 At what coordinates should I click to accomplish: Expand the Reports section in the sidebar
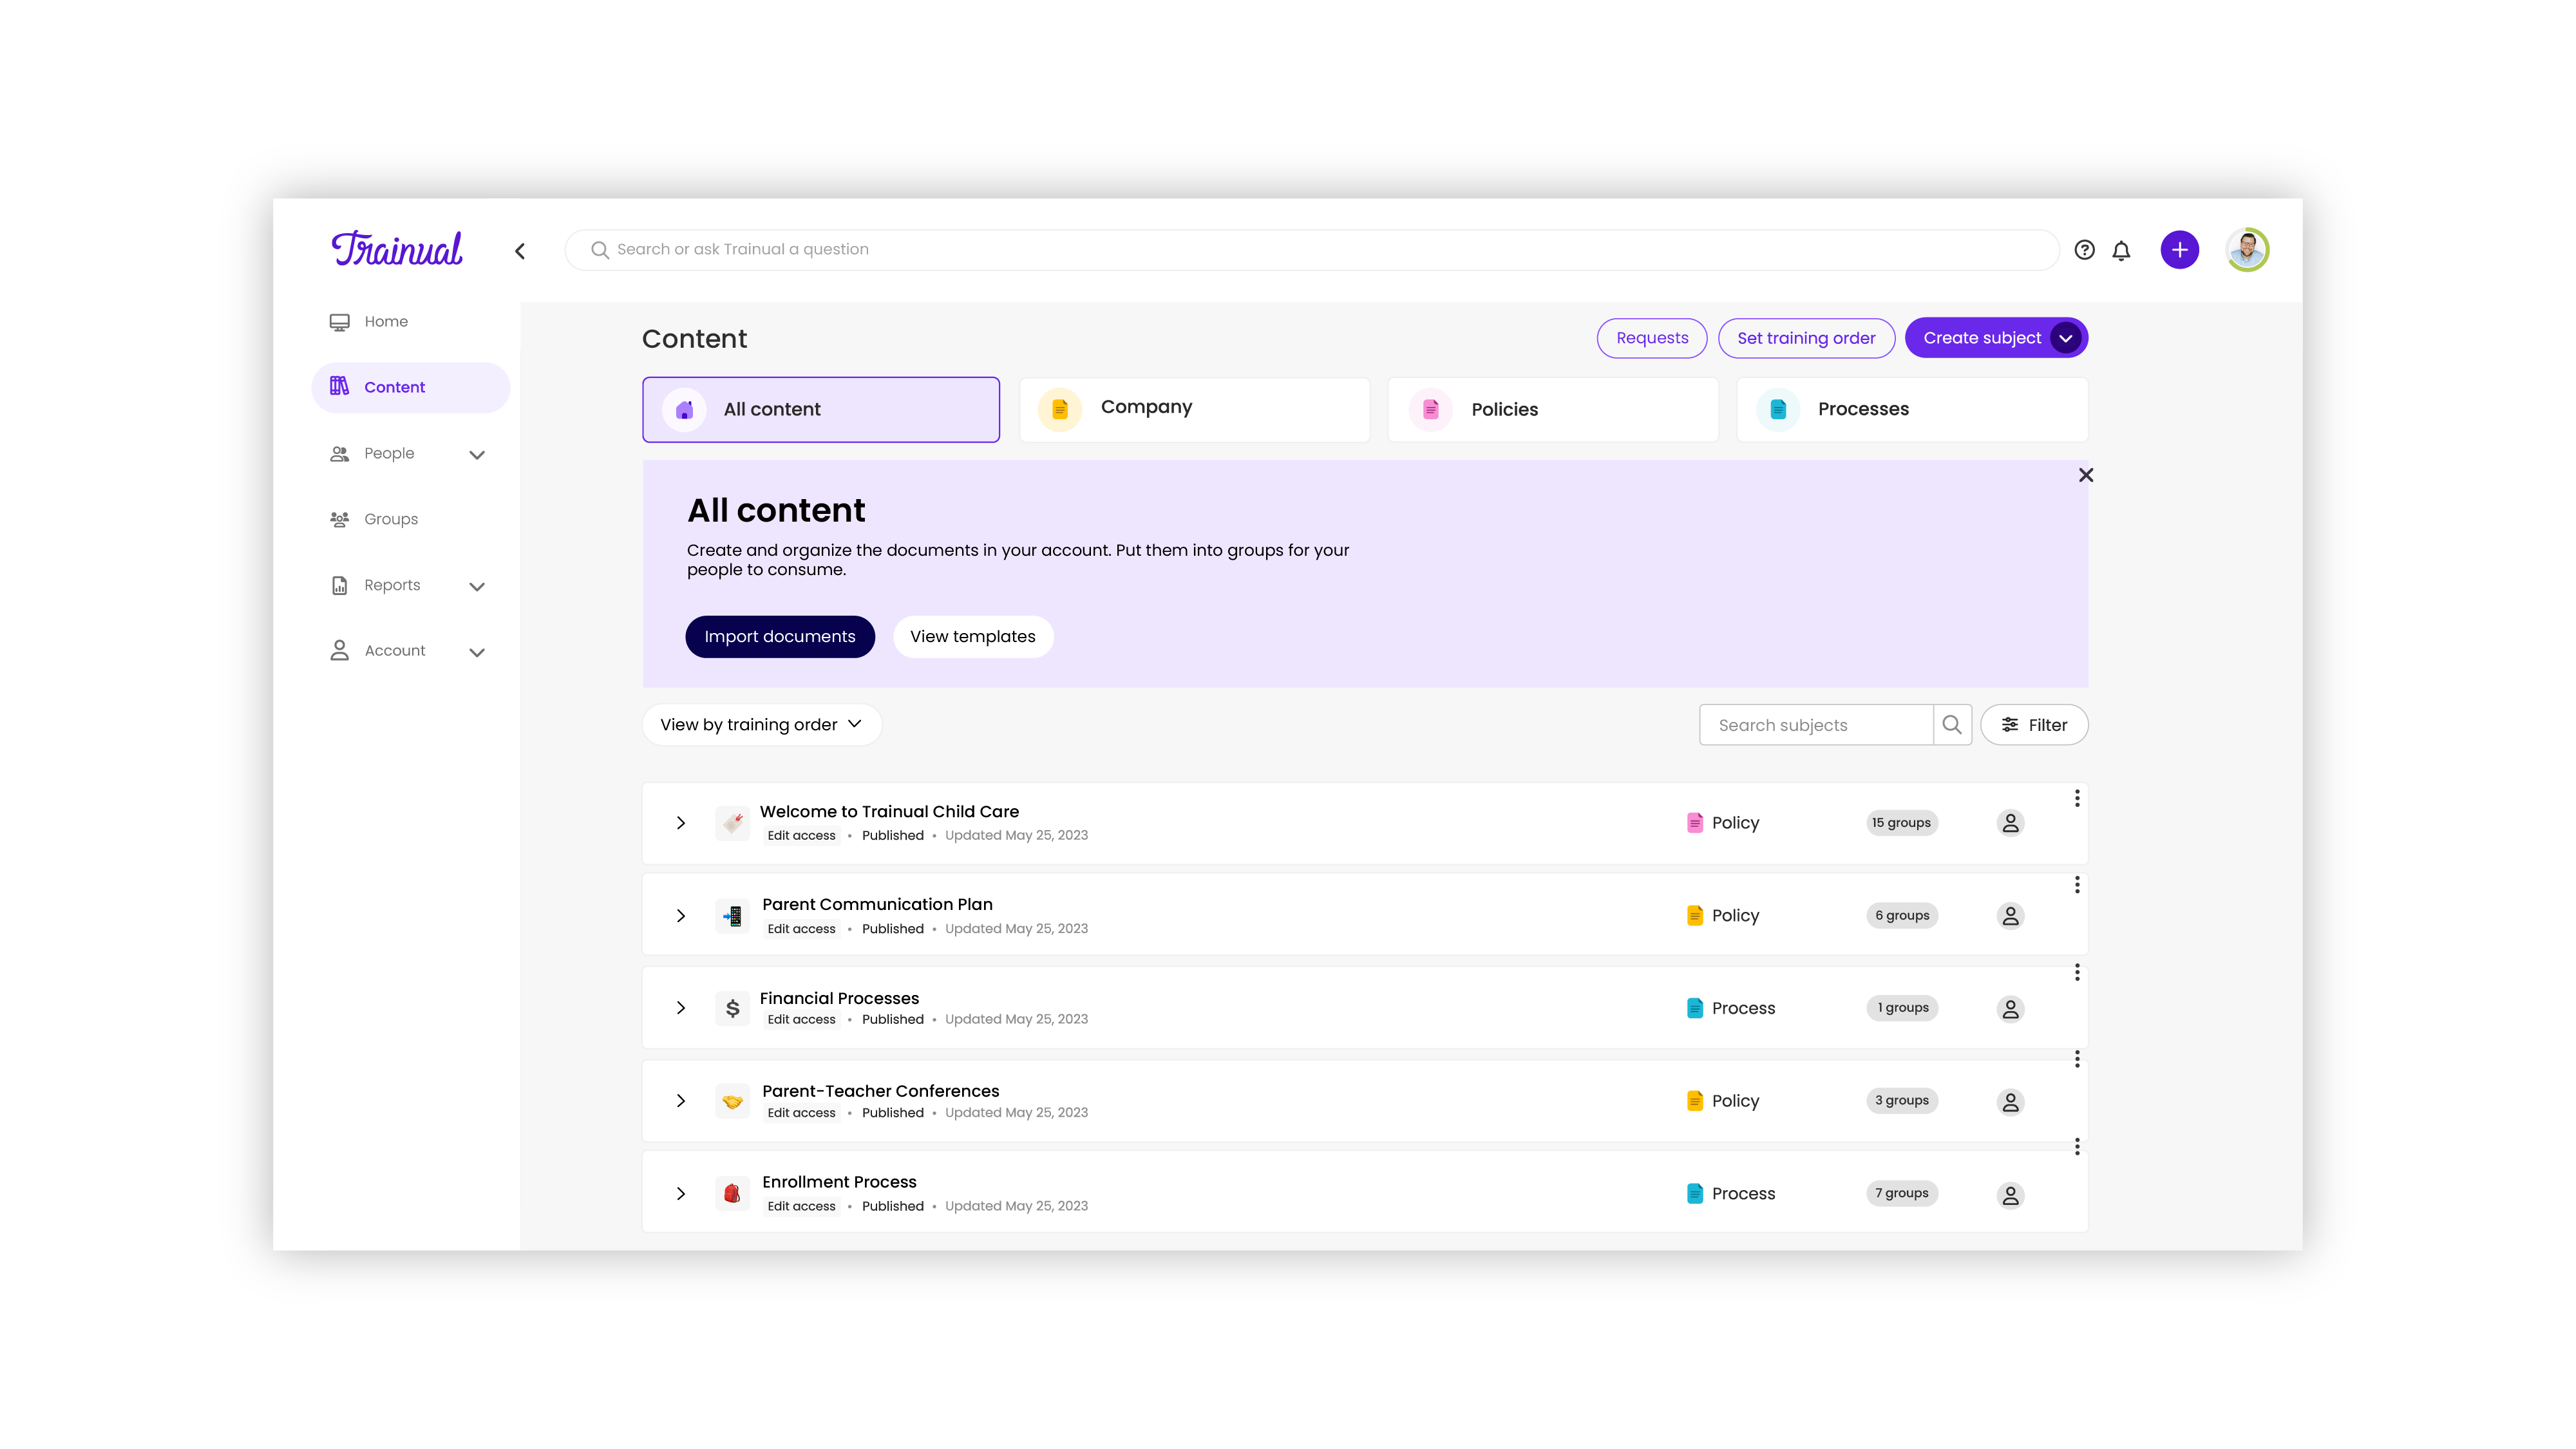[477, 587]
